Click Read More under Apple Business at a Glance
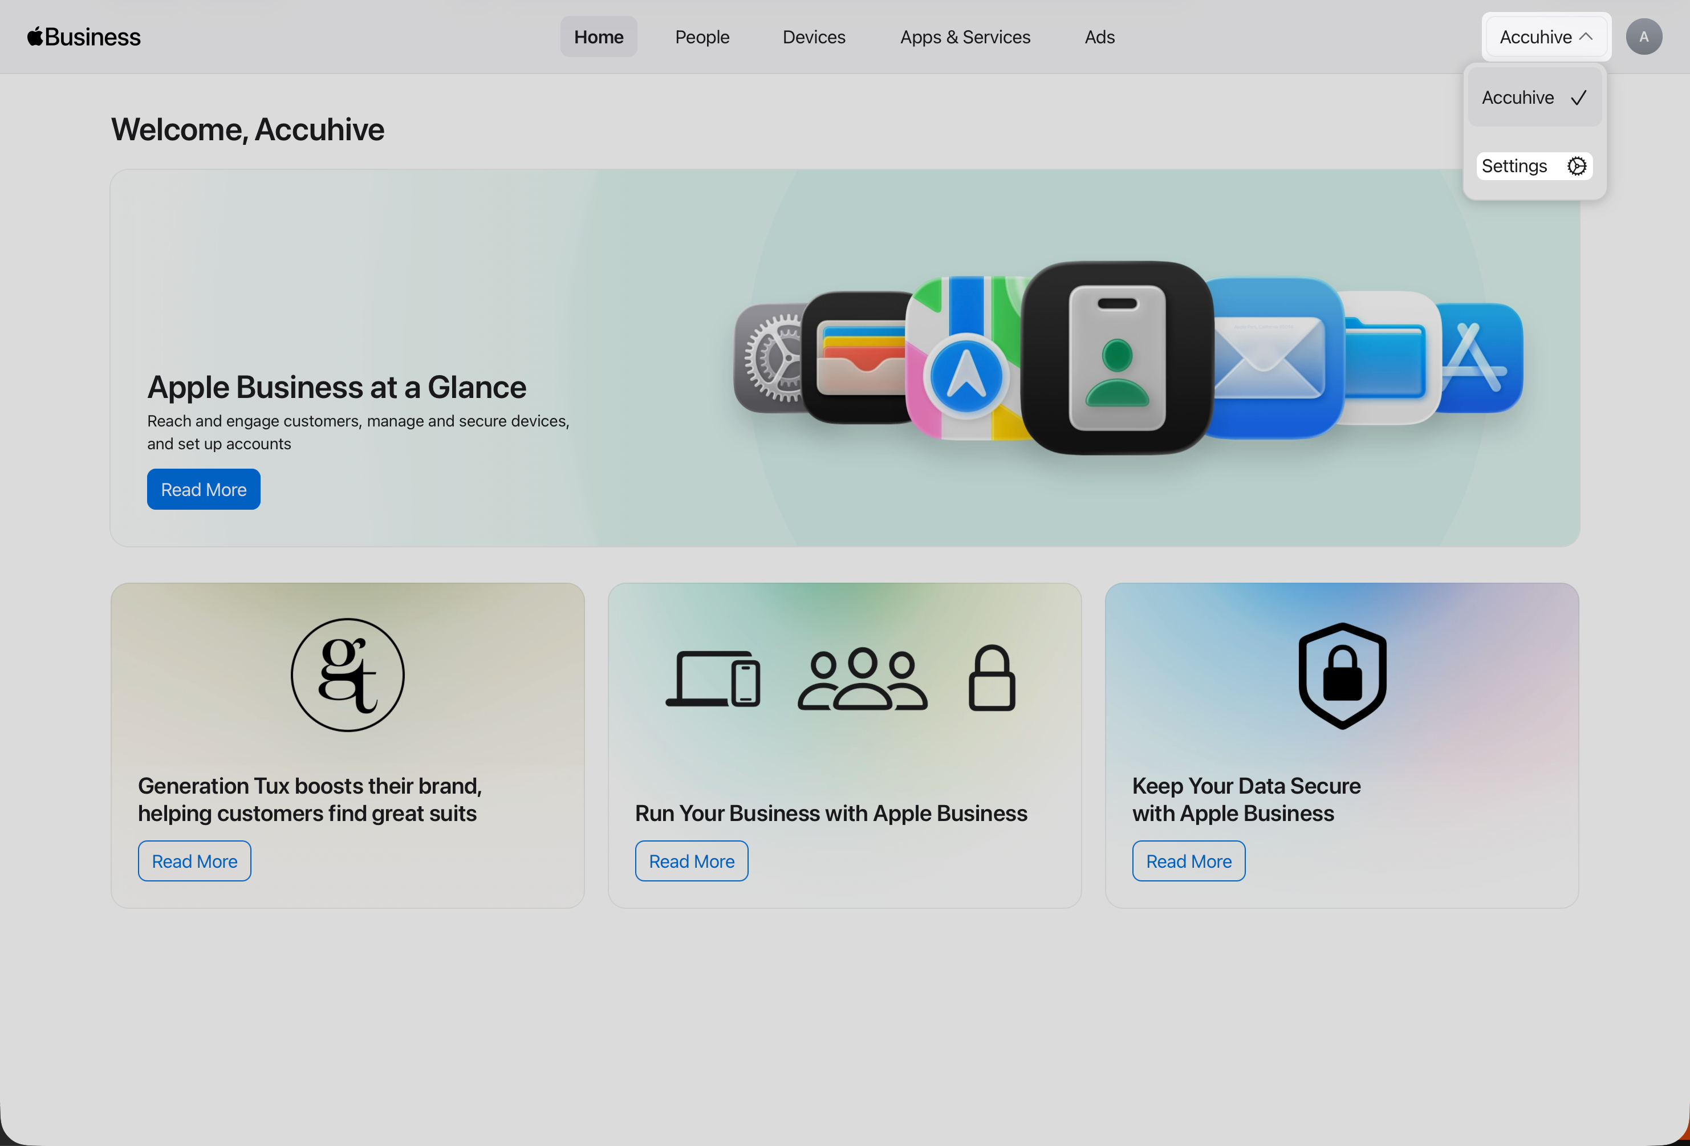Viewport: 1690px width, 1146px height. [204, 489]
